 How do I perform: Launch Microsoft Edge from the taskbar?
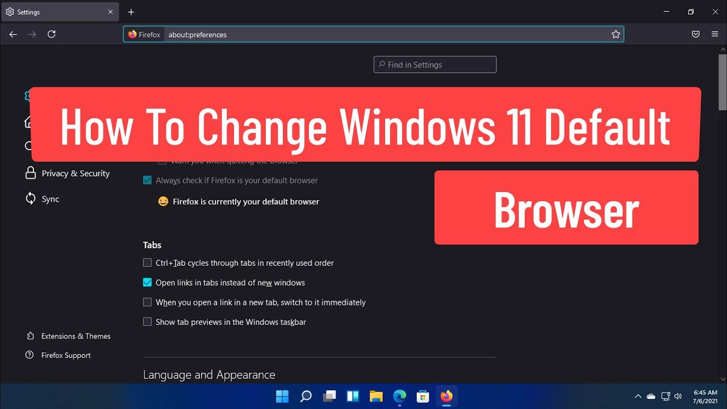pos(400,396)
